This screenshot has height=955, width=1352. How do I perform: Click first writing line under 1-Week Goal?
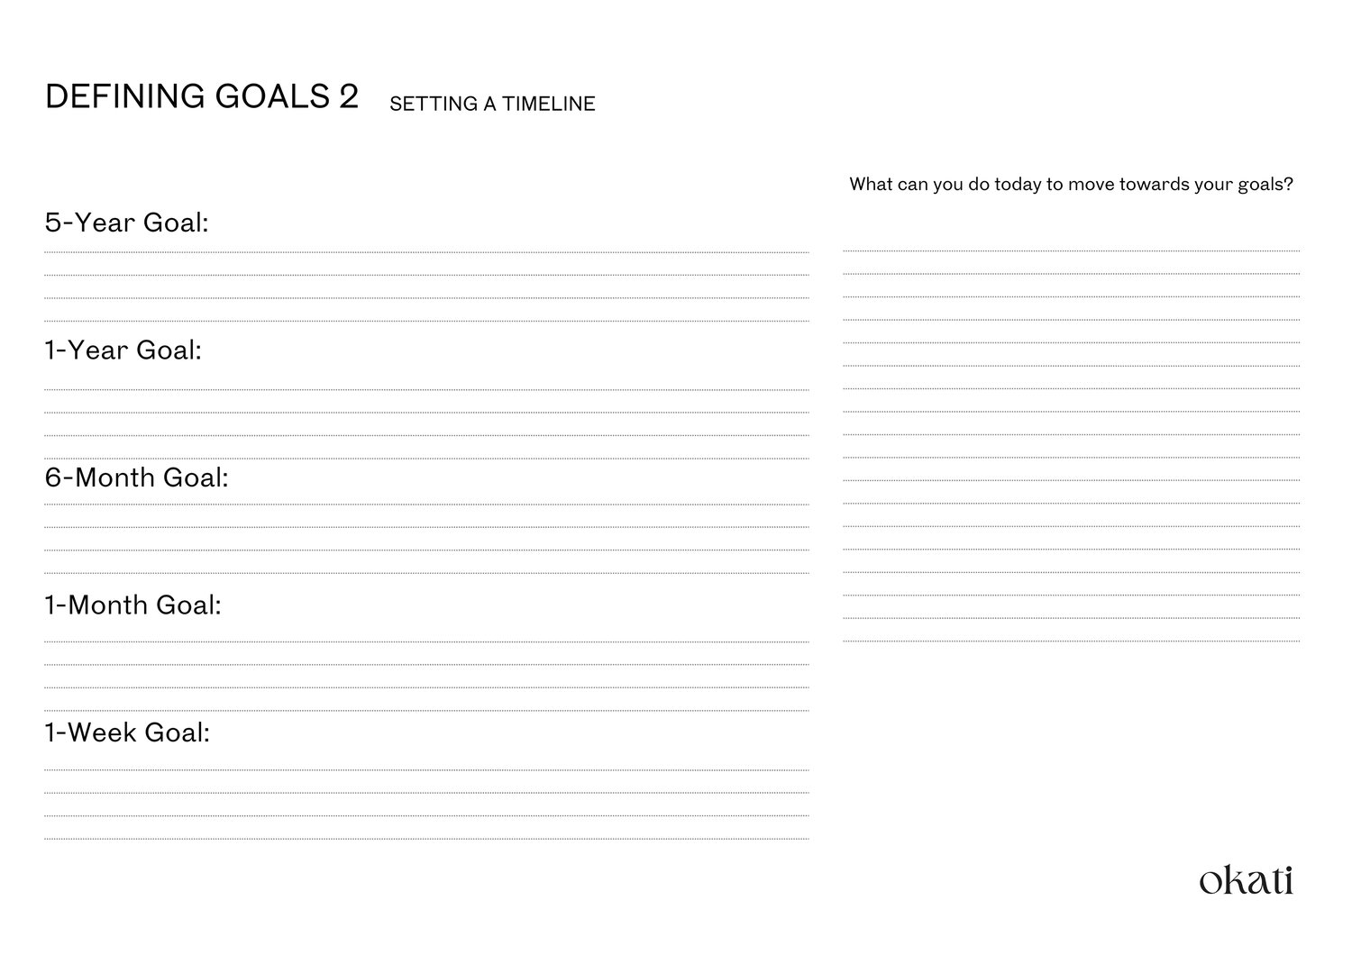426,769
